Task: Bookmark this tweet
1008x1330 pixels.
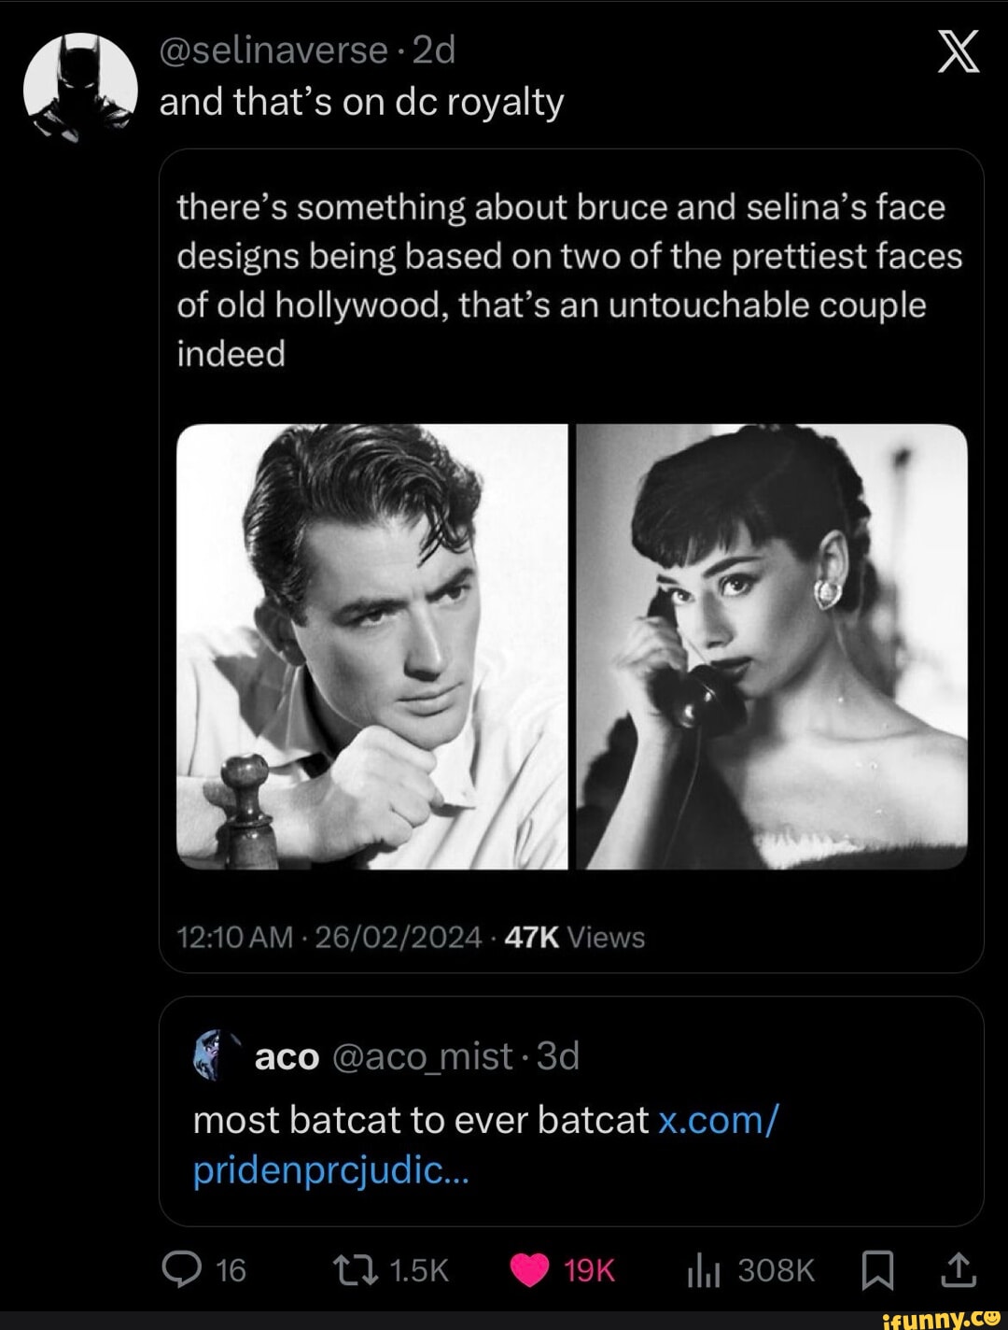Action: click(x=877, y=1270)
